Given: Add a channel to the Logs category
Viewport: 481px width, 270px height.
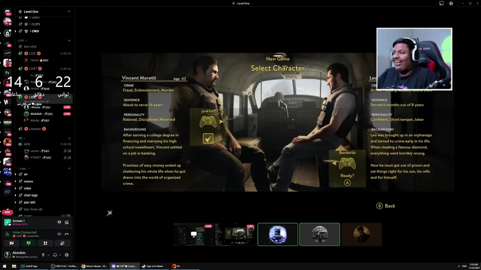Looking at the screenshot, I should [x=69, y=168].
